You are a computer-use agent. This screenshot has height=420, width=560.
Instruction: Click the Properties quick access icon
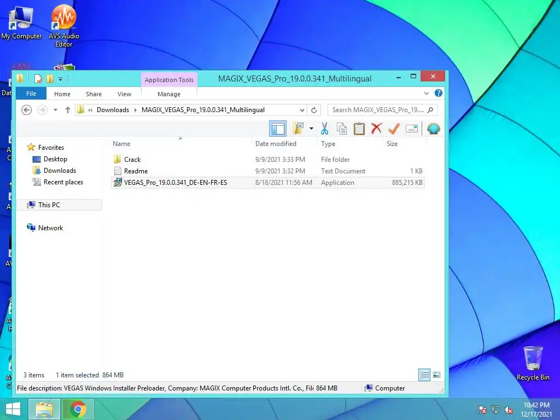point(38,79)
